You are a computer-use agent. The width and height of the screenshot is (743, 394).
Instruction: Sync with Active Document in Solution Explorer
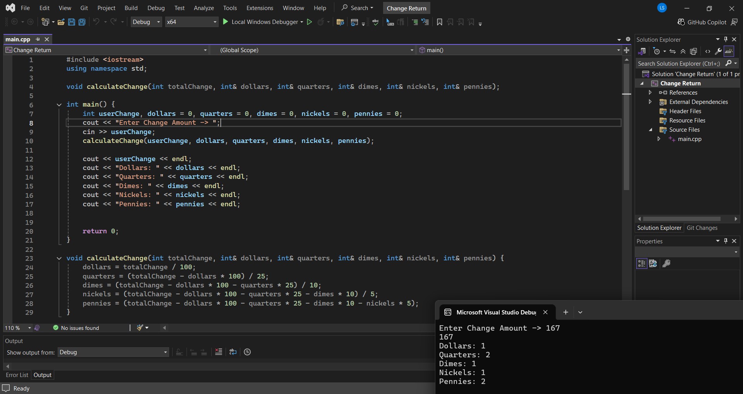673,51
